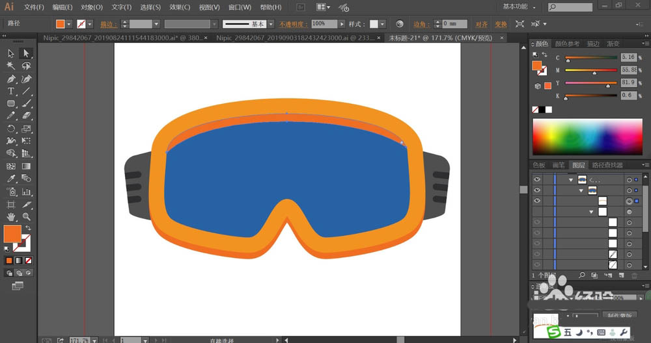651x343 pixels.
Task: Select the Selection tool (black arrow)
Action: [11, 53]
